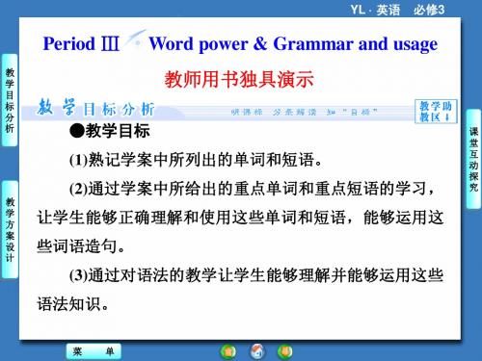Click the 教学助教区 button

[436, 111]
